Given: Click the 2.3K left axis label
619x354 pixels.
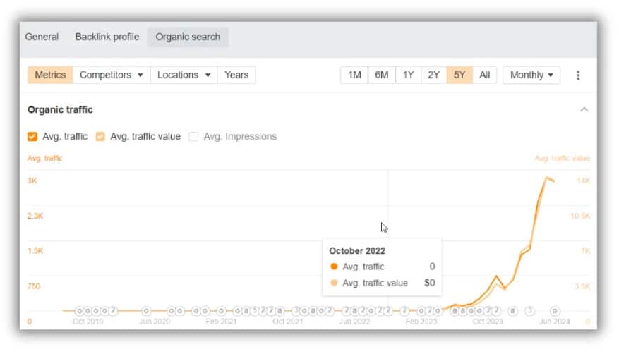Looking at the screenshot, I should click(35, 216).
